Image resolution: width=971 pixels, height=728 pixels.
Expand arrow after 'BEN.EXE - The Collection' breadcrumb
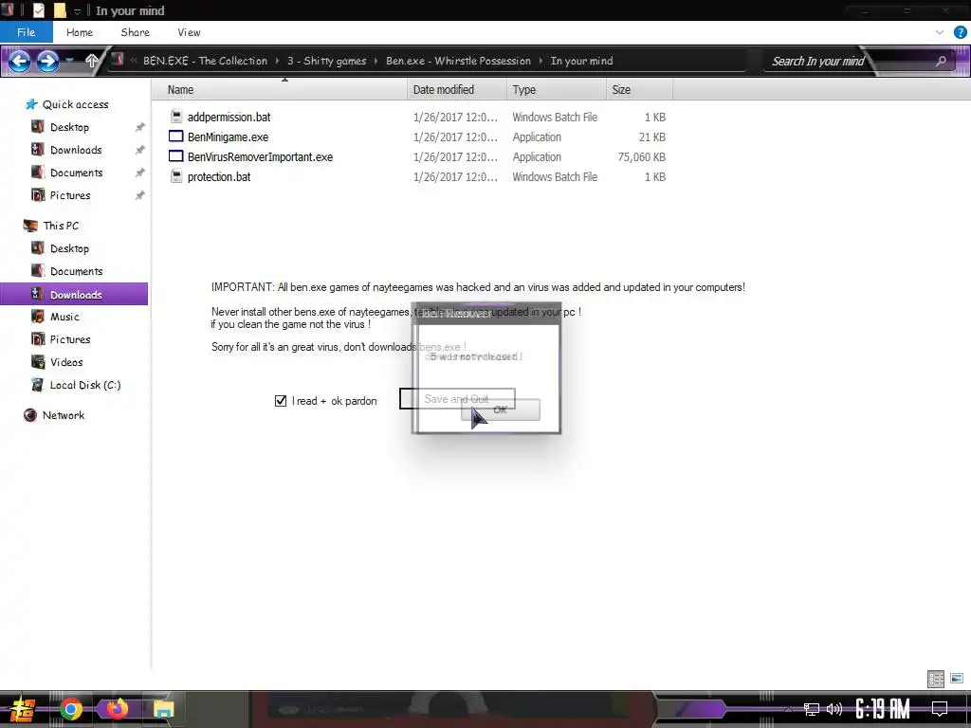pos(278,61)
